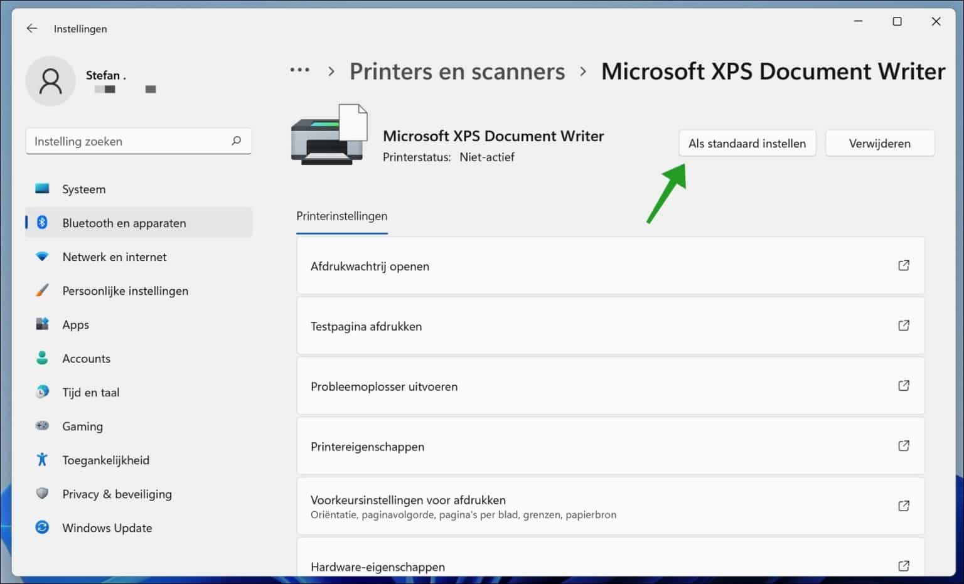Select Bluetooth en apparaten in sidebar
964x584 pixels.
124,223
